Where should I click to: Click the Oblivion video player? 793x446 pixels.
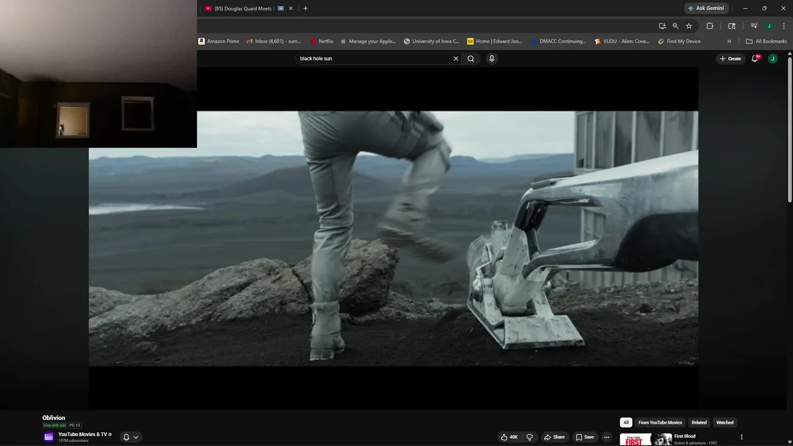(x=393, y=238)
